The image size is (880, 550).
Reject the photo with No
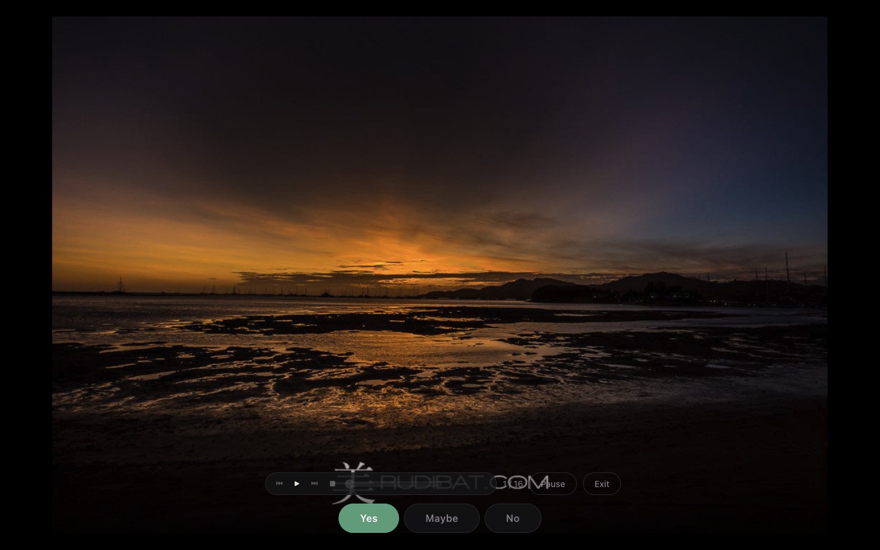point(513,518)
